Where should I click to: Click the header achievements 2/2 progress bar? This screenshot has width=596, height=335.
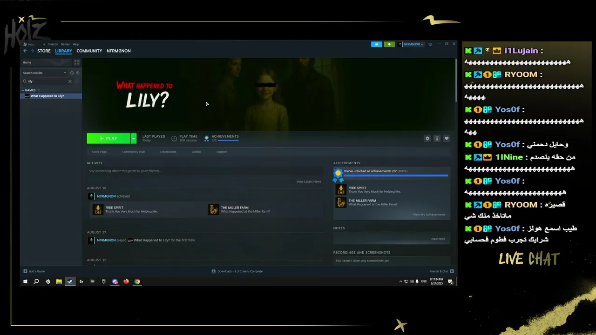point(228,141)
